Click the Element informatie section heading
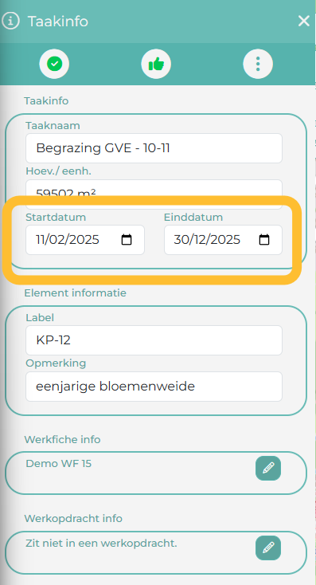The height and width of the screenshot is (585, 316). (x=76, y=292)
